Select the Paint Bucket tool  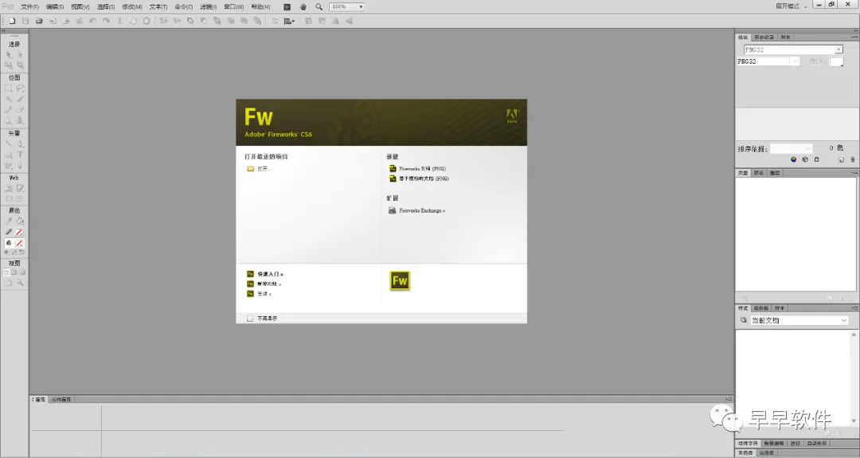click(20, 221)
